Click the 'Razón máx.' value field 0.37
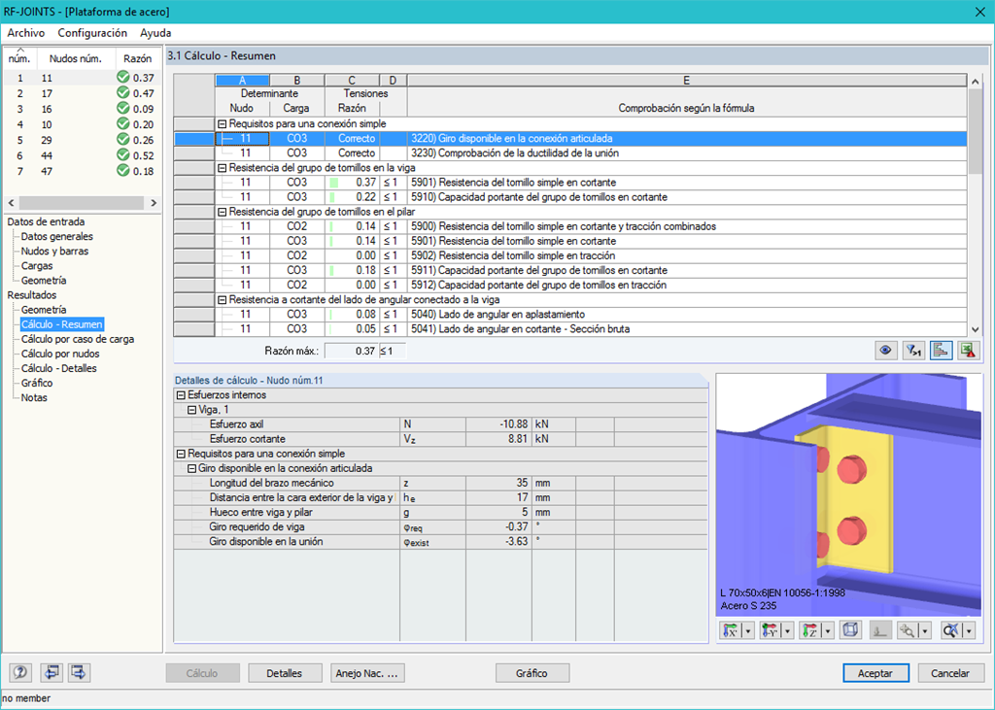 point(352,351)
